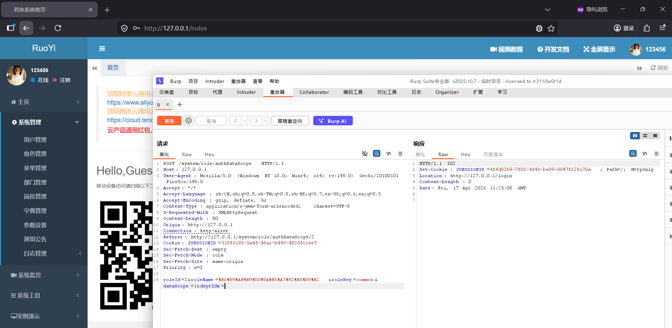The height and width of the screenshot is (328, 672).
Task: Bookmark page with star icon
Action: point(551,28)
